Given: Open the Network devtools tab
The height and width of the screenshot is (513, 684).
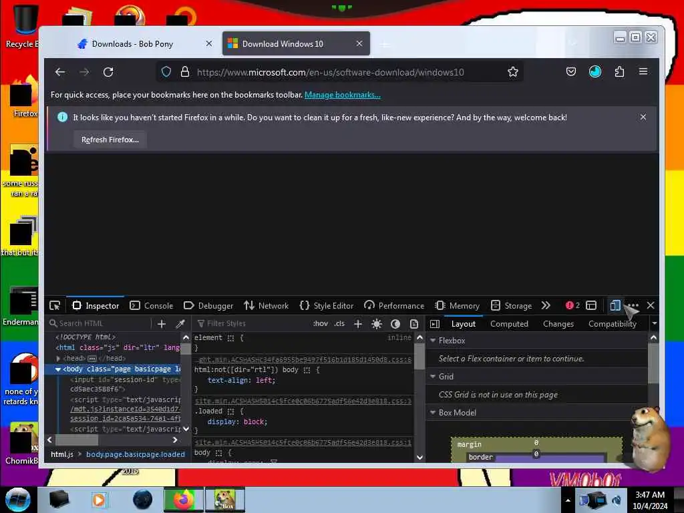Looking at the screenshot, I should 266,305.
